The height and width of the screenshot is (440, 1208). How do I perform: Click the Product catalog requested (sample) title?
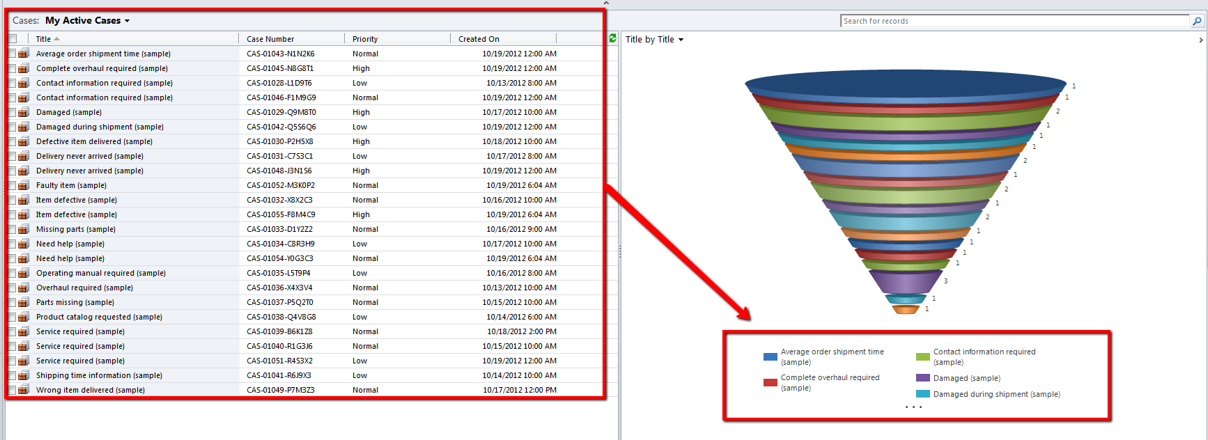[99, 317]
